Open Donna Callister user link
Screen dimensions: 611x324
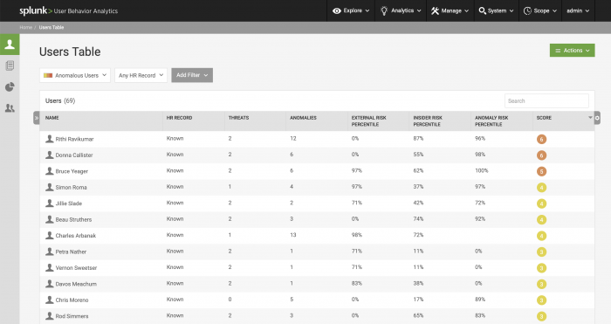[x=74, y=155]
